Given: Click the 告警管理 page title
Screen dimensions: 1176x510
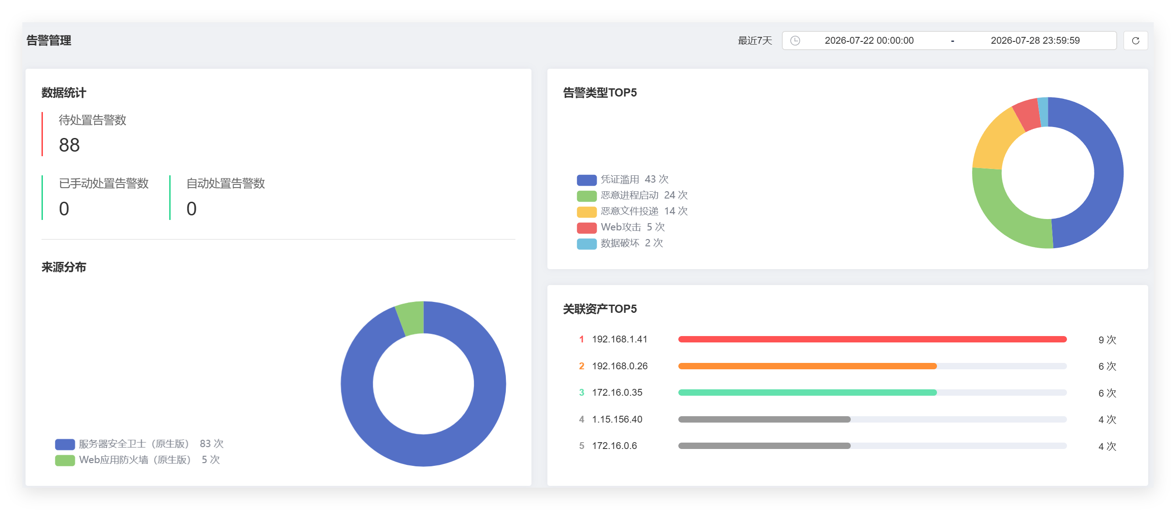Looking at the screenshot, I should [x=48, y=41].
